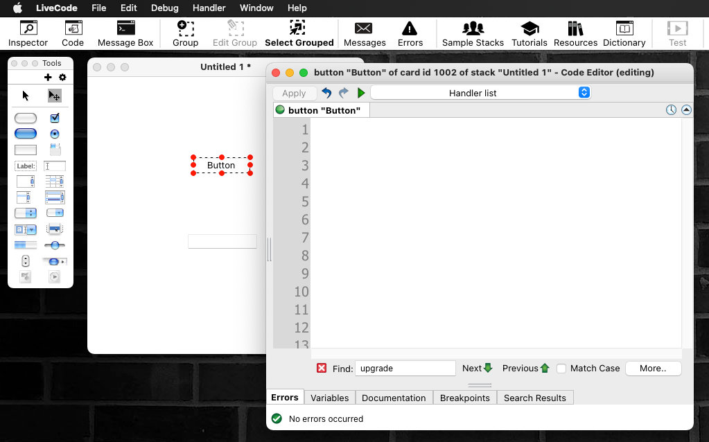Open the Edit menu
Image resolution: width=709 pixels, height=442 pixels.
[128, 8]
